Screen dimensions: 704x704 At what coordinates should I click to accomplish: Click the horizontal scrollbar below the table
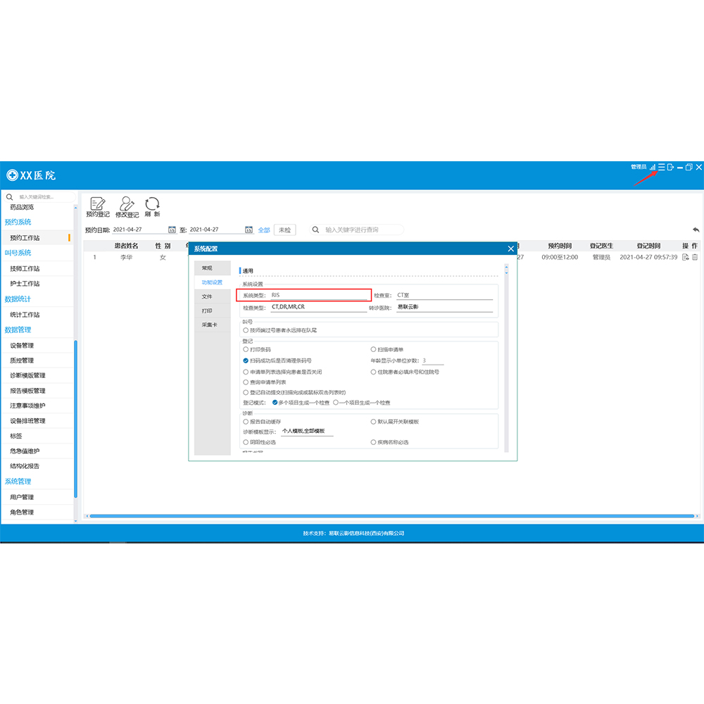[x=387, y=516]
